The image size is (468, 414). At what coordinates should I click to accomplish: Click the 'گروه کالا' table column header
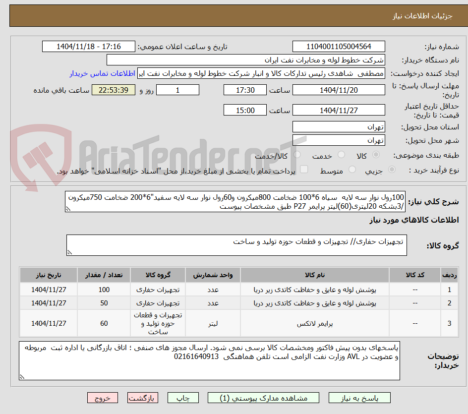point(158,275)
